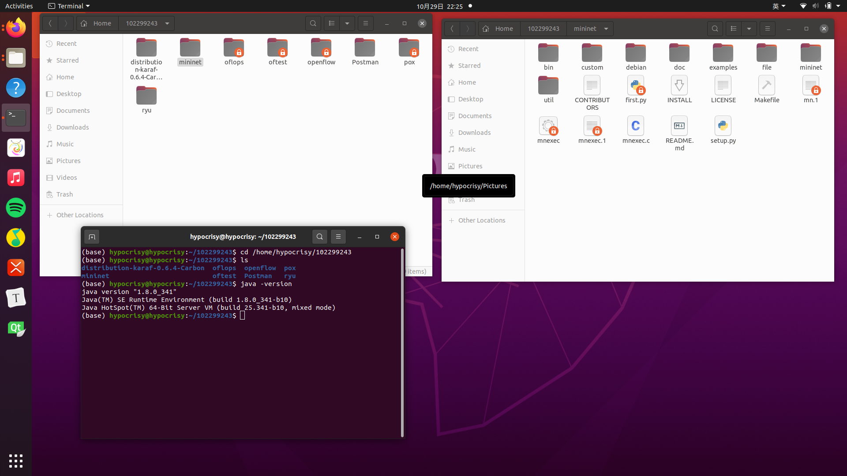Open the Terminal app menu in top bar
Screen dimensions: 847x476
coord(69,6)
